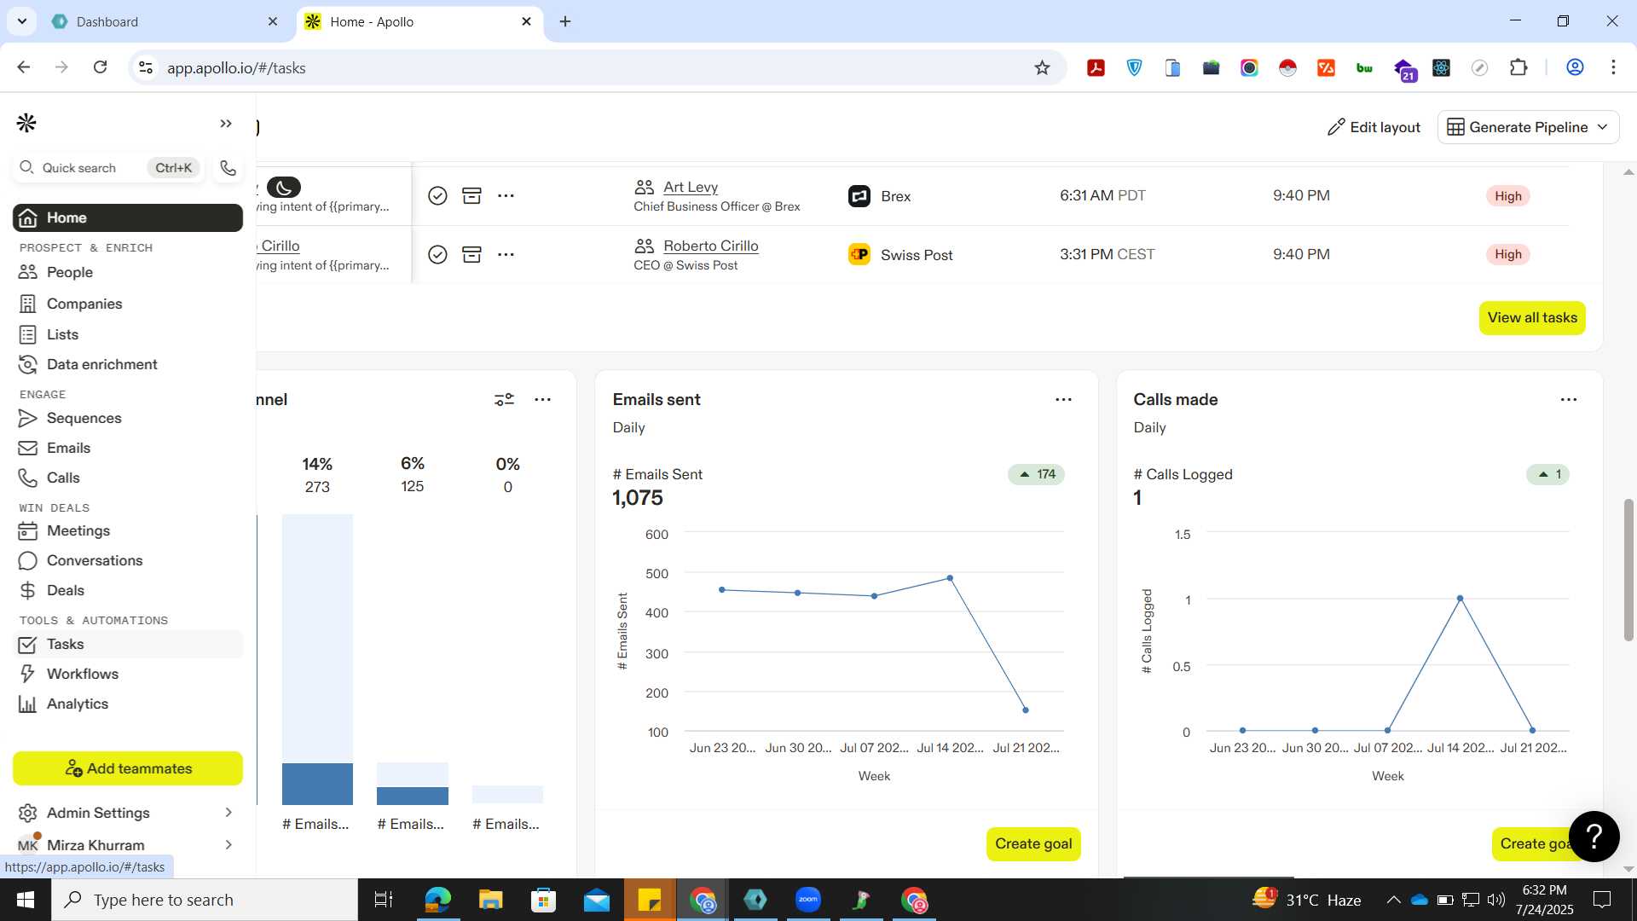The image size is (1637, 921).
Task: Open Home in the sidebar
Action: click(x=128, y=217)
